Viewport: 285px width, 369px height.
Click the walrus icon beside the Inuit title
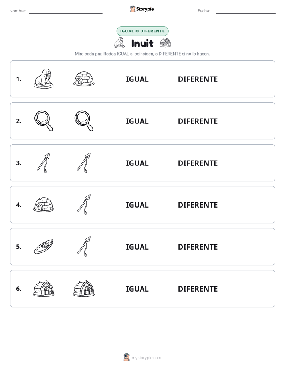coord(119,43)
